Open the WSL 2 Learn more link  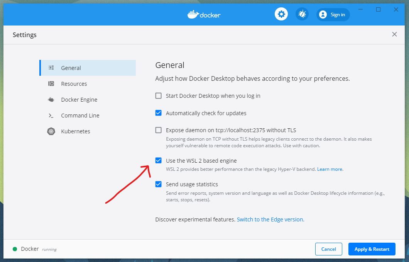point(330,169)
